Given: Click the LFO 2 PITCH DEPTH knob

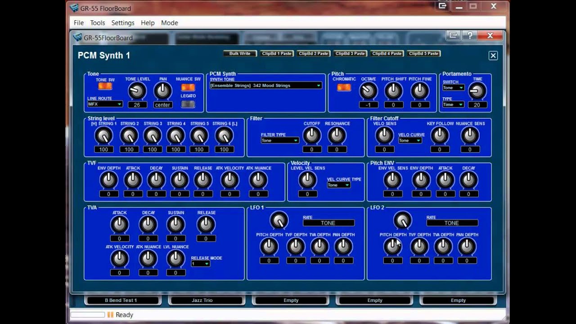Looking at the screenshot, I should [x=392, y=246].
